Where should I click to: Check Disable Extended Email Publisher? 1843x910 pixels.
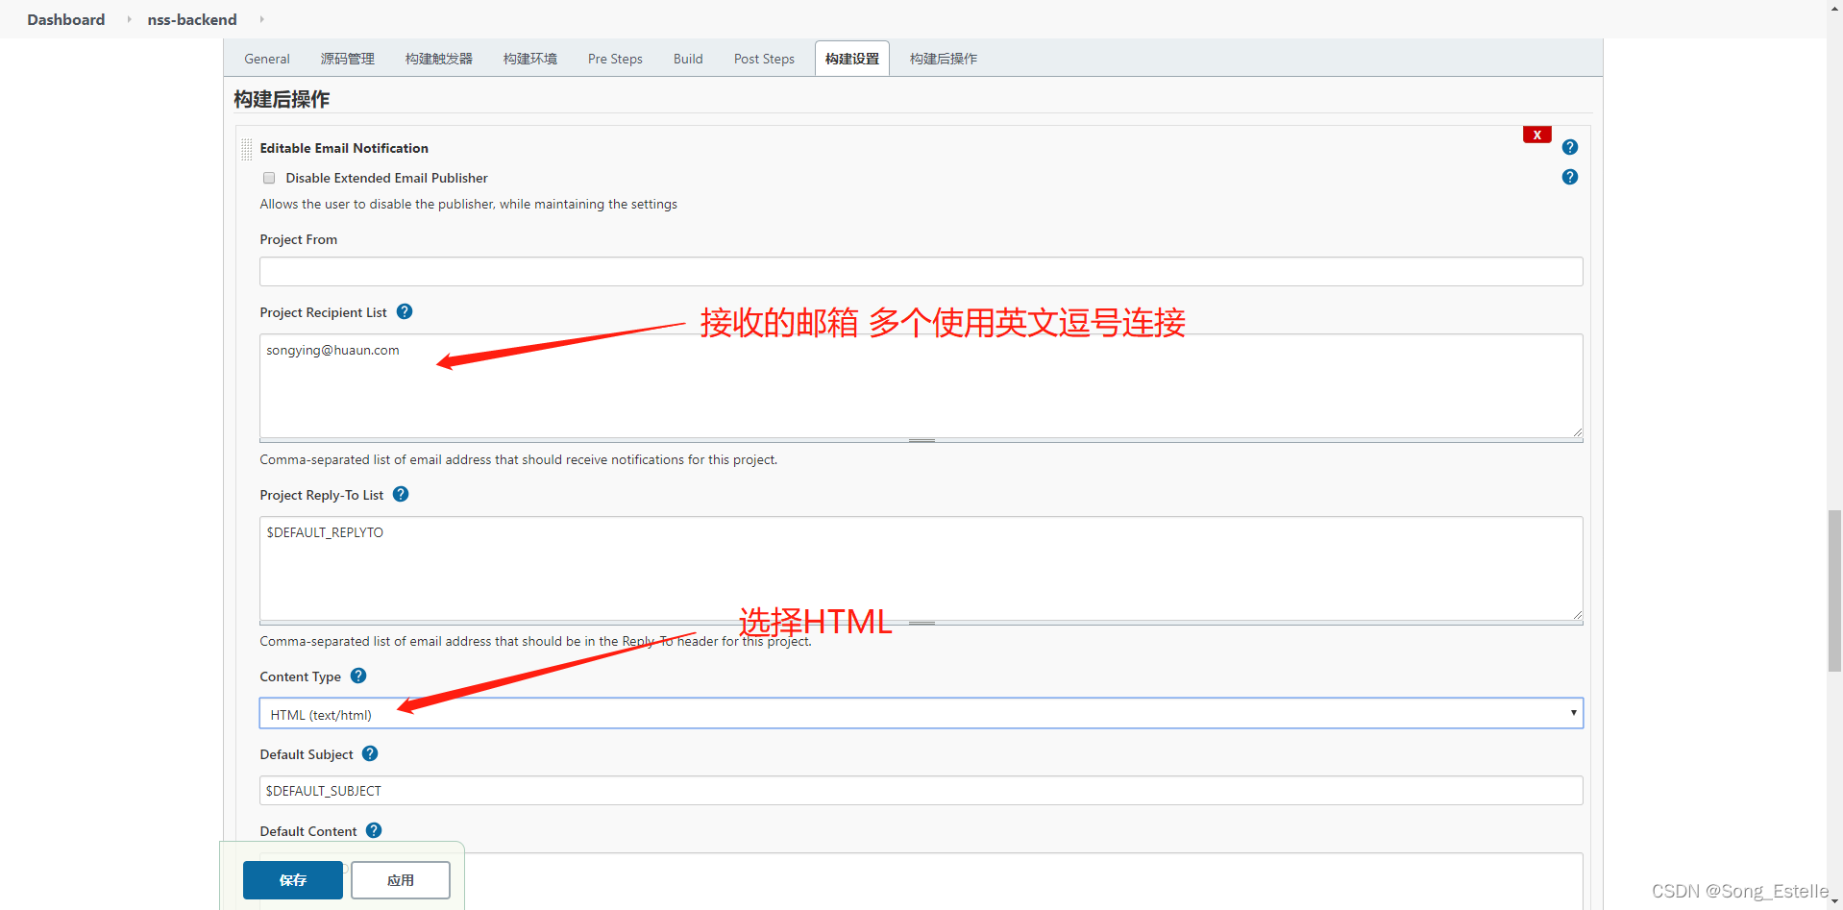269,178
